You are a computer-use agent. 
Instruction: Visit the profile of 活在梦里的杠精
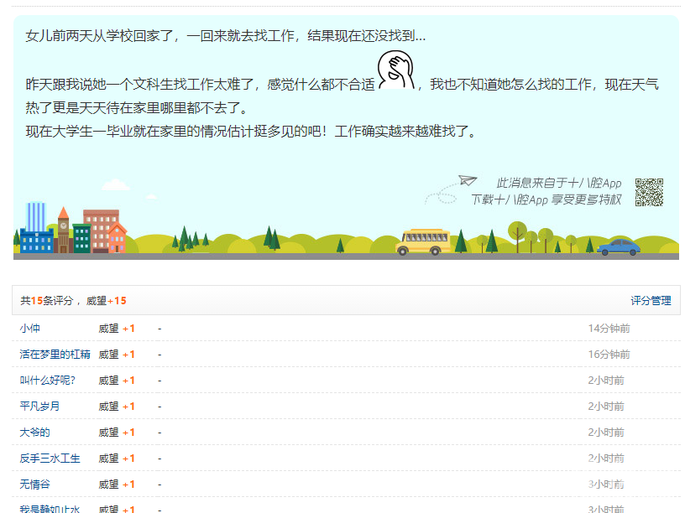(x=55, y=355)
